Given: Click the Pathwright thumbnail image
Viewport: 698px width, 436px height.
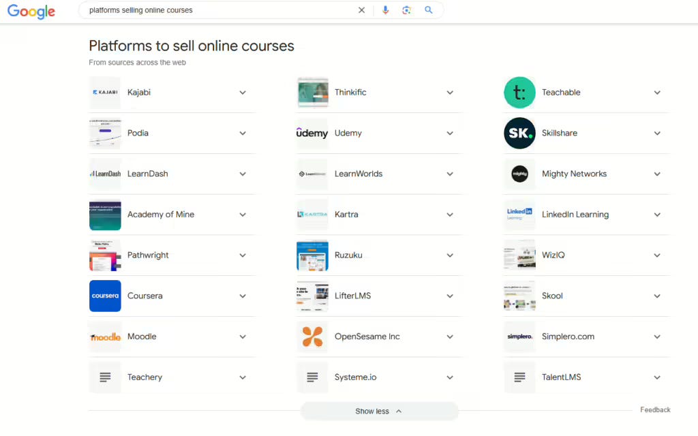Looking at the screenshot, I should (105, 255).
